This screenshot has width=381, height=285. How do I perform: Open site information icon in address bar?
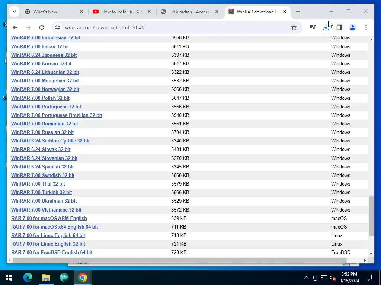point(58,27)
